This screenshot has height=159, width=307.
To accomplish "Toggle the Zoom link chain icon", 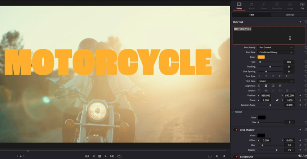I will point(277,100).
